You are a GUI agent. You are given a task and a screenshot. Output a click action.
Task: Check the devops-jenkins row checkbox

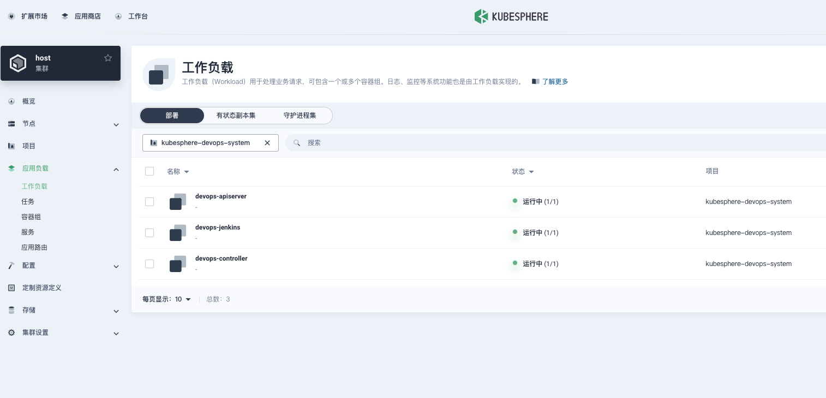click(x=149, y=233)
